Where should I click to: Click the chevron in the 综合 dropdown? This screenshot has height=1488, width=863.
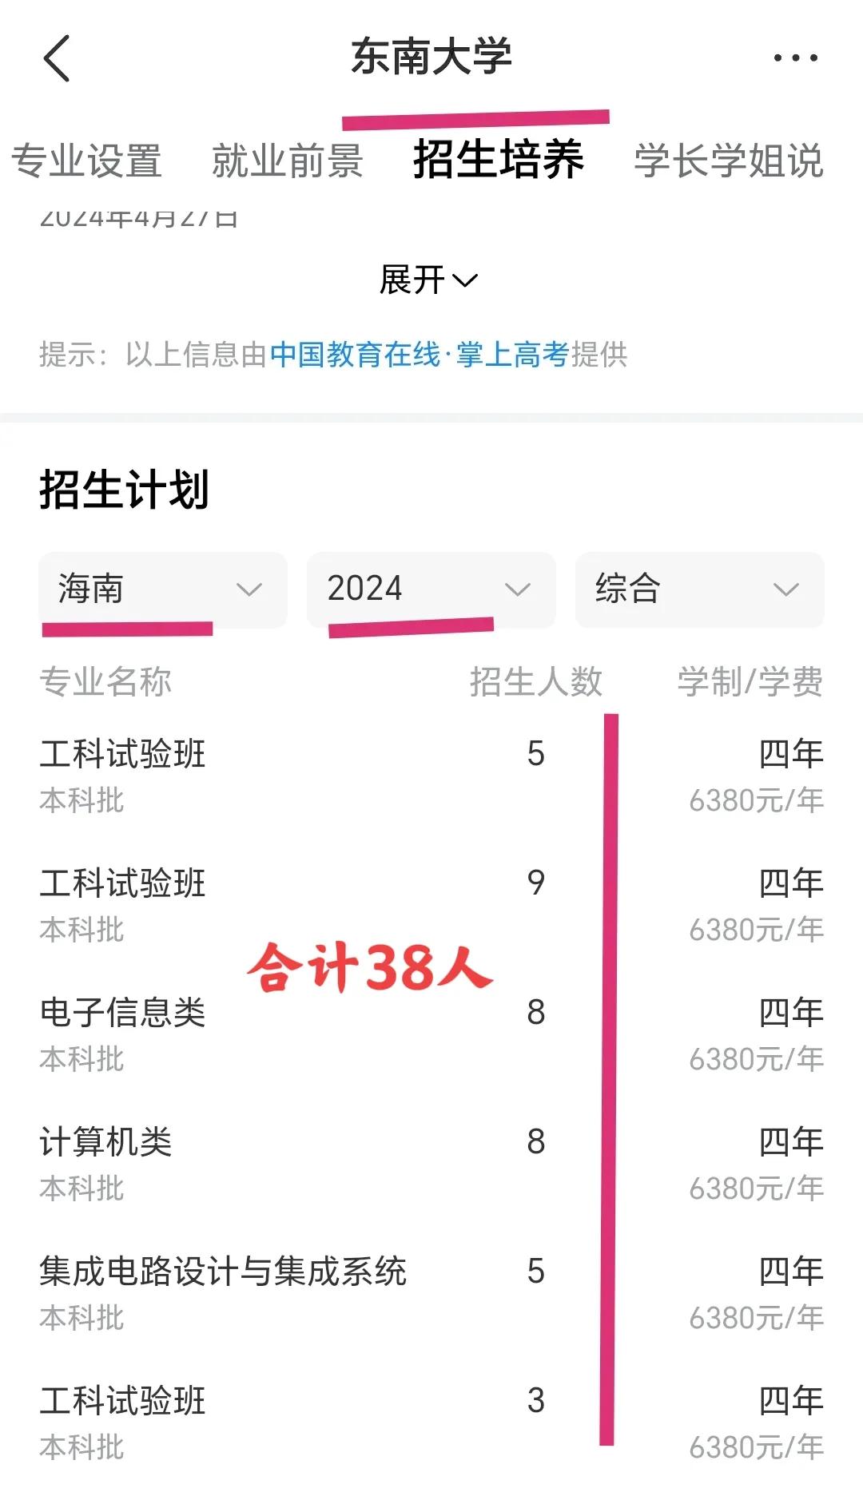pyautogui.click(x=786, y=590)
